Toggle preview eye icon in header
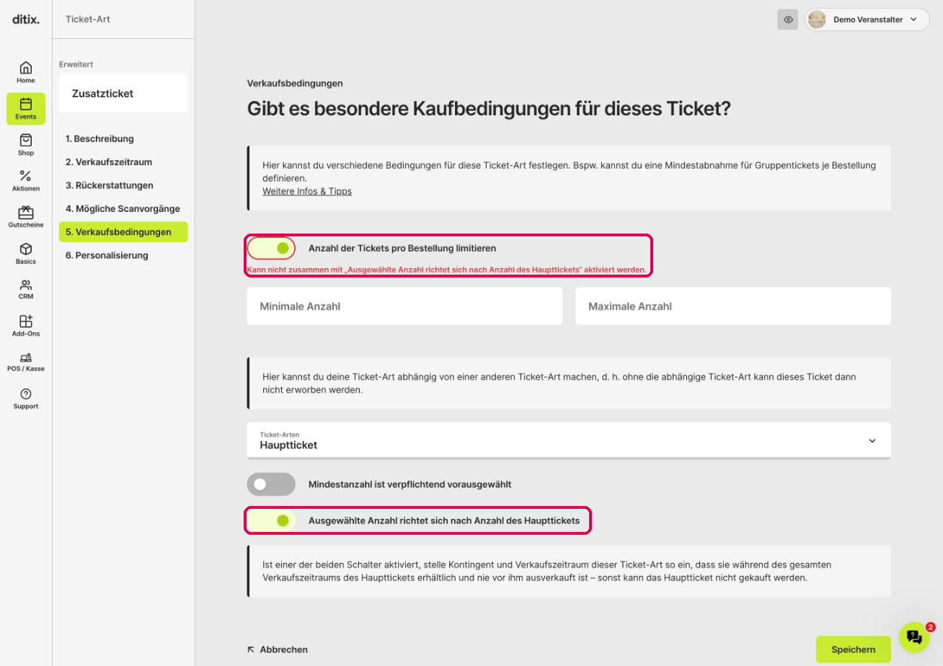Screen dimensions: 943x666 [x=788, y=19]
